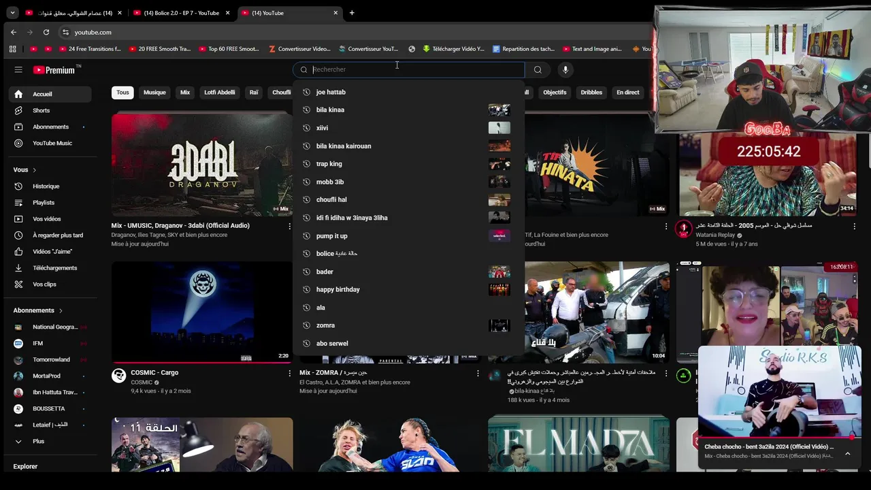
Task: Open IFM channel subscription
Action: 50,343
